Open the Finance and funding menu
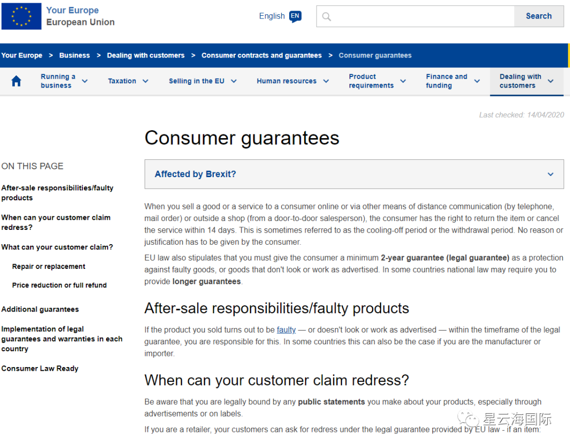Image resolution: width=570 pixels, height=444 pixels. click(x=452, y=81)
